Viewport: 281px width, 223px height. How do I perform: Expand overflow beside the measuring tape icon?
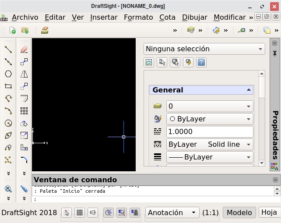[x=251, y=31]
